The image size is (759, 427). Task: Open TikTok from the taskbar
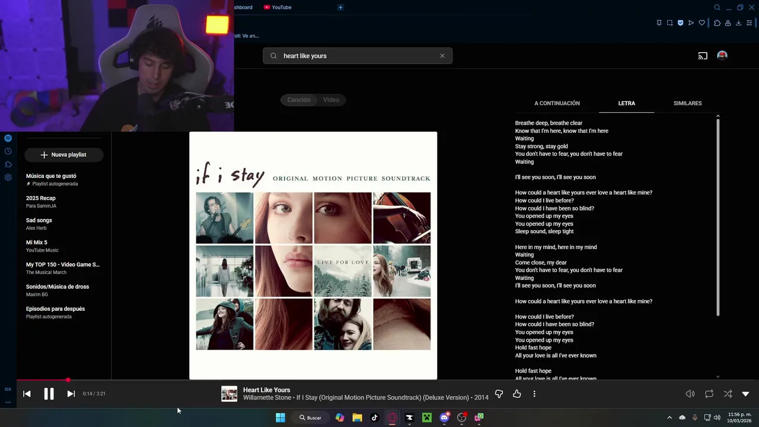pos(374,418)
